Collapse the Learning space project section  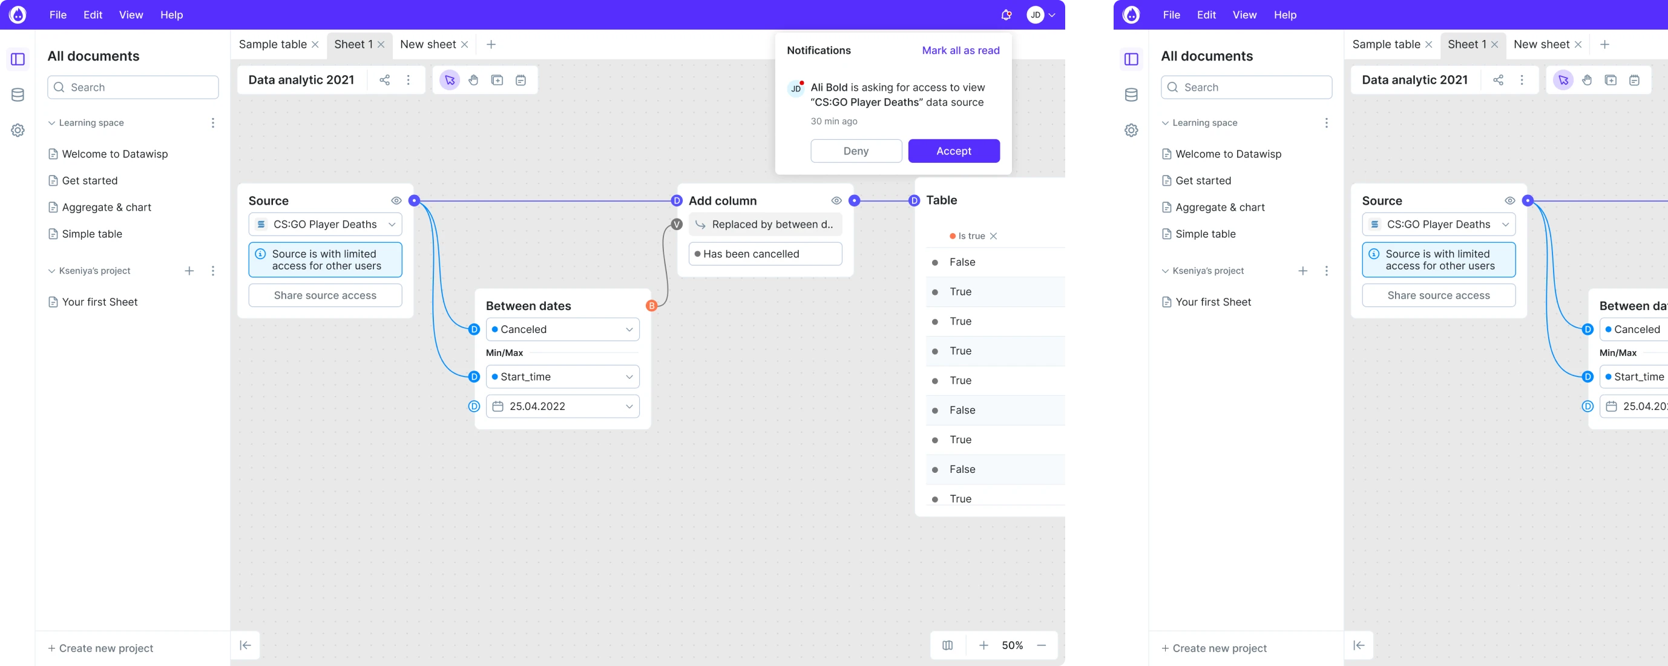pyautogui.click(x=52, y=123)
